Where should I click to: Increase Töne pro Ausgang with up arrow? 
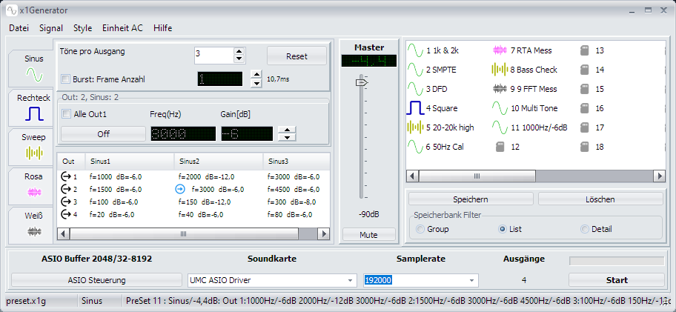[239, 51]
